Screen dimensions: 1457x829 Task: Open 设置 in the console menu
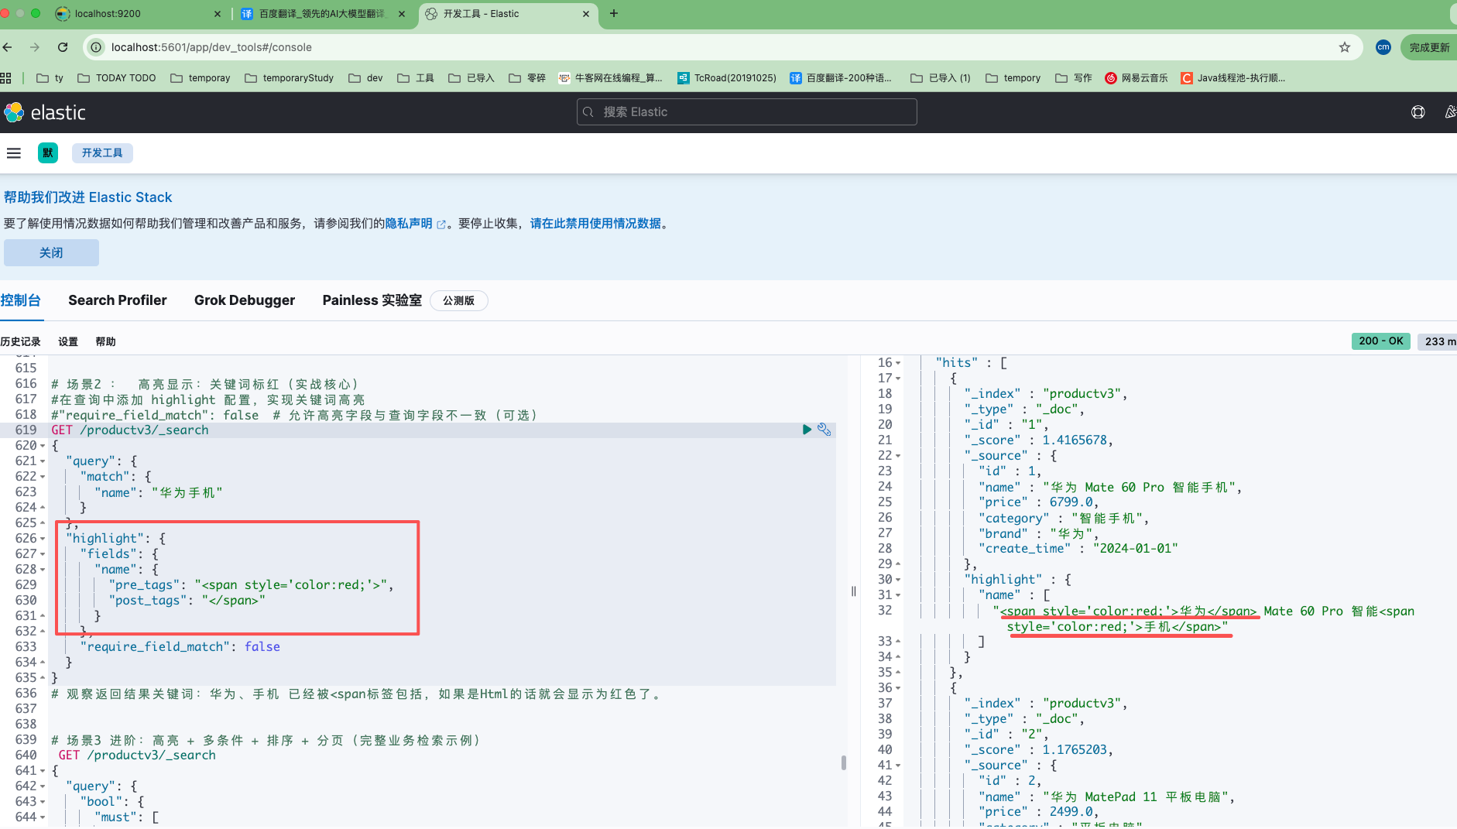[68, 341]
